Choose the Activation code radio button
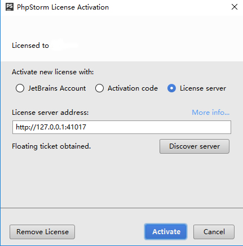 (x=99, y=88)
